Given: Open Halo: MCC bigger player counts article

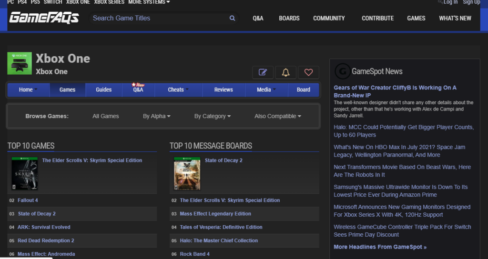Looking at the screenshot, I should point(404,131).
